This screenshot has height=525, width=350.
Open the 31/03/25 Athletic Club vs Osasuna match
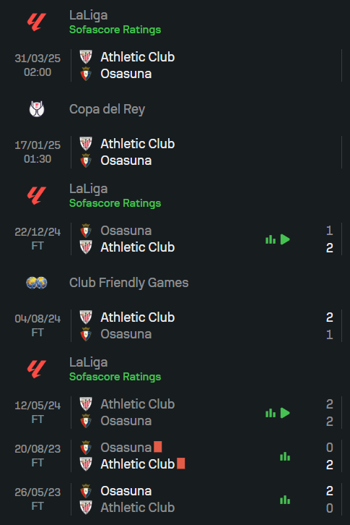tap(175, 65)
